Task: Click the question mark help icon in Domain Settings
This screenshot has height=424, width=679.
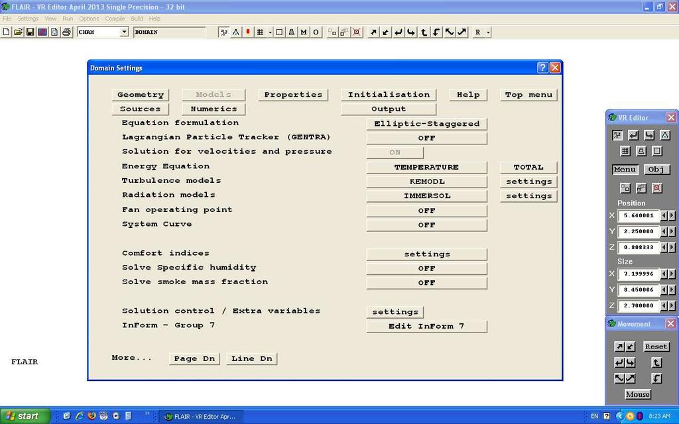Action: coord(542,68)
